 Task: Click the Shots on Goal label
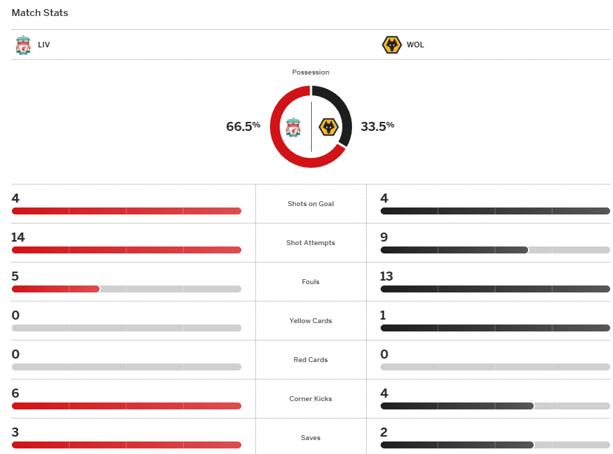310,204
